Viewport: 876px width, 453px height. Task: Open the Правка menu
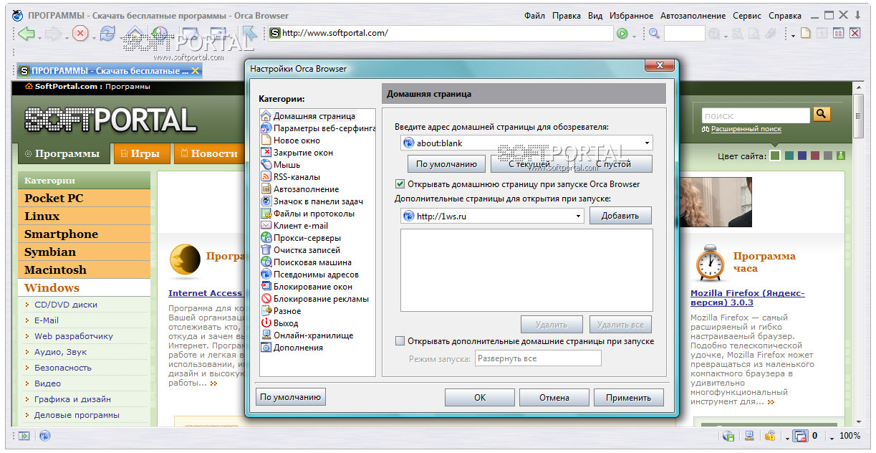click(x=567, y=16)
